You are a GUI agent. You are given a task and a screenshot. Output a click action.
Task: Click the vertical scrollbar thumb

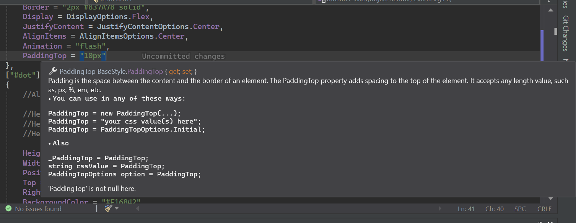(555, 31)
